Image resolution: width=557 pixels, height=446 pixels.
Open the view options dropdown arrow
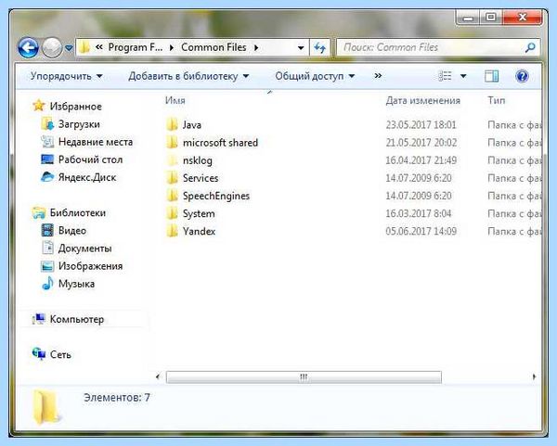463,76
